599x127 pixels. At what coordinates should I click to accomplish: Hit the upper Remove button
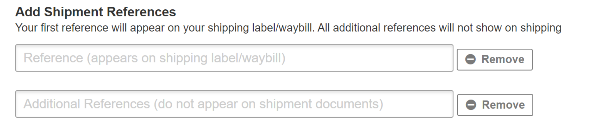coord(494,60)
